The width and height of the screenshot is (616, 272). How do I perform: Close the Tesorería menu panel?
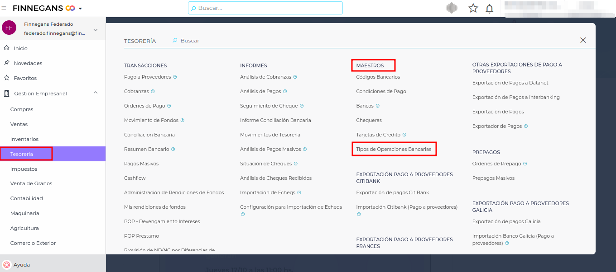tap(583, 40)
